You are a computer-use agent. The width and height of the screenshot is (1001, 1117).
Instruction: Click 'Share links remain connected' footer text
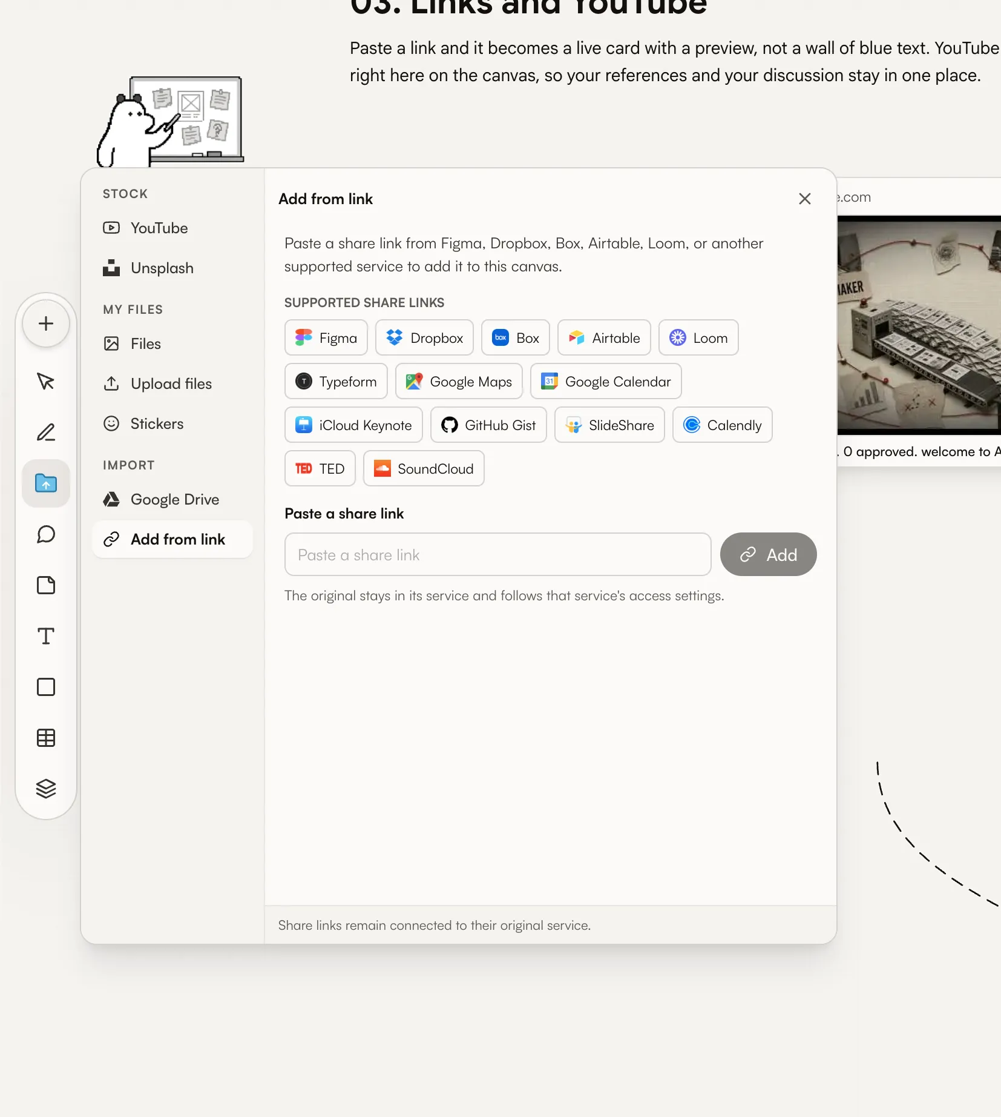(435, 925)
